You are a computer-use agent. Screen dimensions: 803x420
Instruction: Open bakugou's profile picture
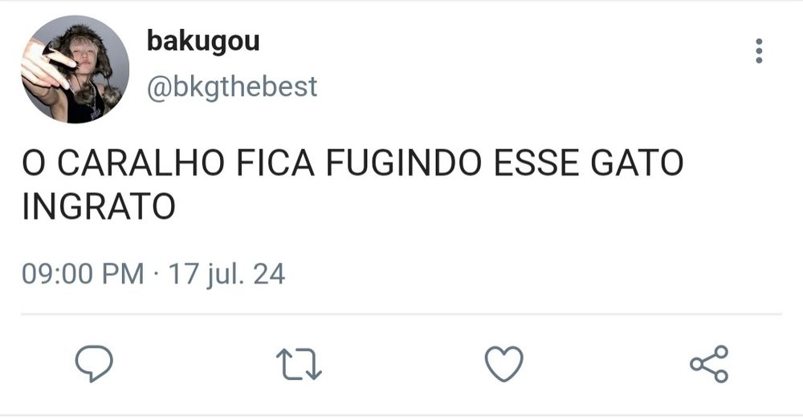75,70
